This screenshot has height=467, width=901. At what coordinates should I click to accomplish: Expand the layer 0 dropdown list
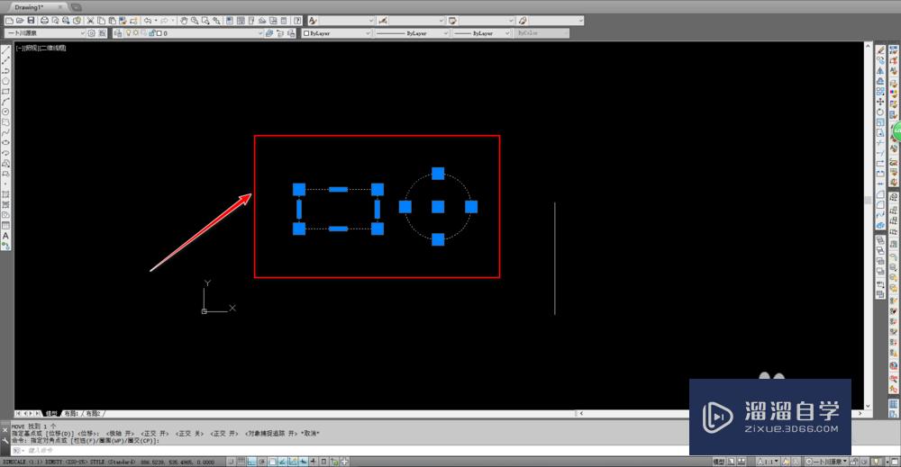(x=260, y=33)
